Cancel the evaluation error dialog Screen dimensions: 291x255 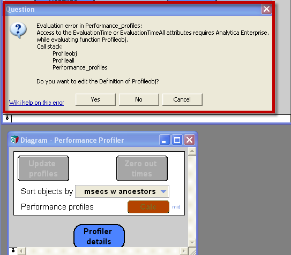(182, 99)
